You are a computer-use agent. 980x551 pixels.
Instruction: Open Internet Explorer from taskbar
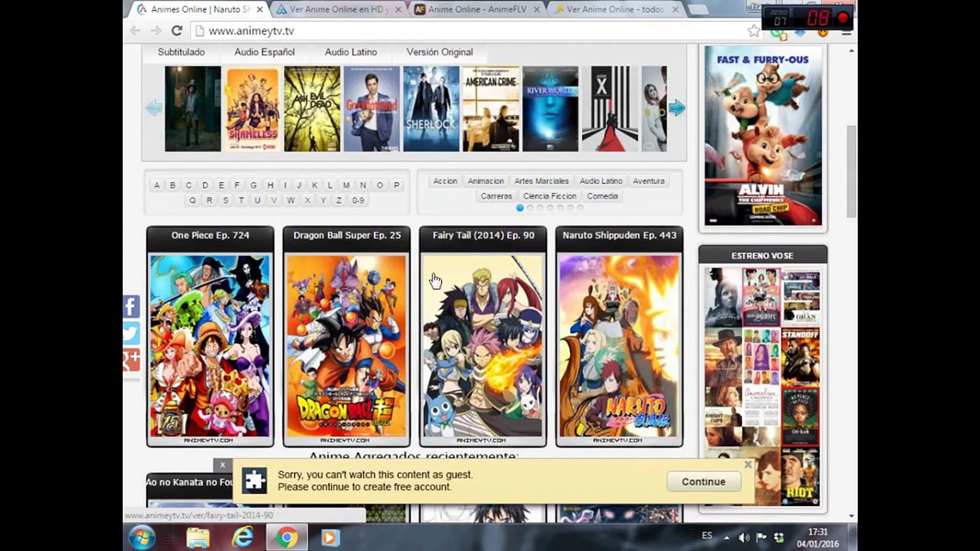[x=242, y=537]
